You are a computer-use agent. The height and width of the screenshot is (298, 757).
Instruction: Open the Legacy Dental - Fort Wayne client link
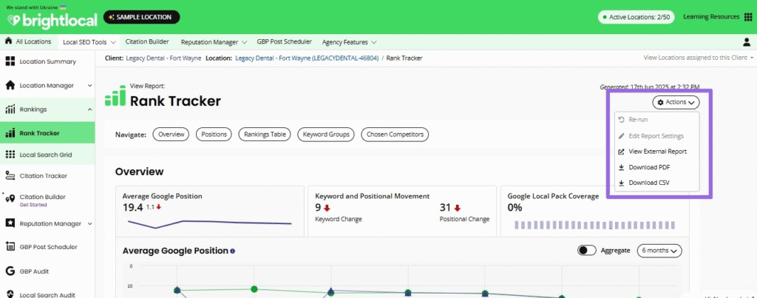(163, 58)
